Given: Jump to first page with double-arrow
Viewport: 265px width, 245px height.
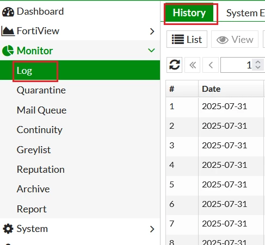Looking at the screenshot, I should 193,65.
